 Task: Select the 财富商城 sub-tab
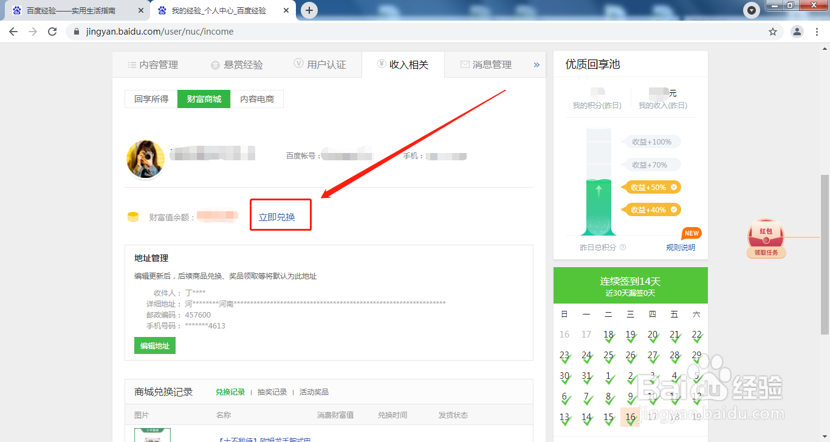[x=204, y=99]
